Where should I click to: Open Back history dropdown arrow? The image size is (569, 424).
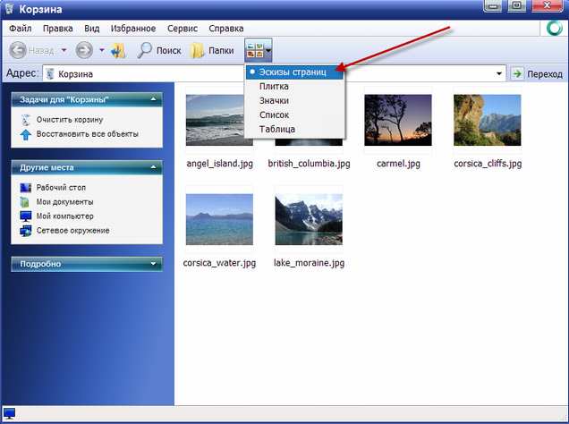pyautogui.click(x=64, y=50)
